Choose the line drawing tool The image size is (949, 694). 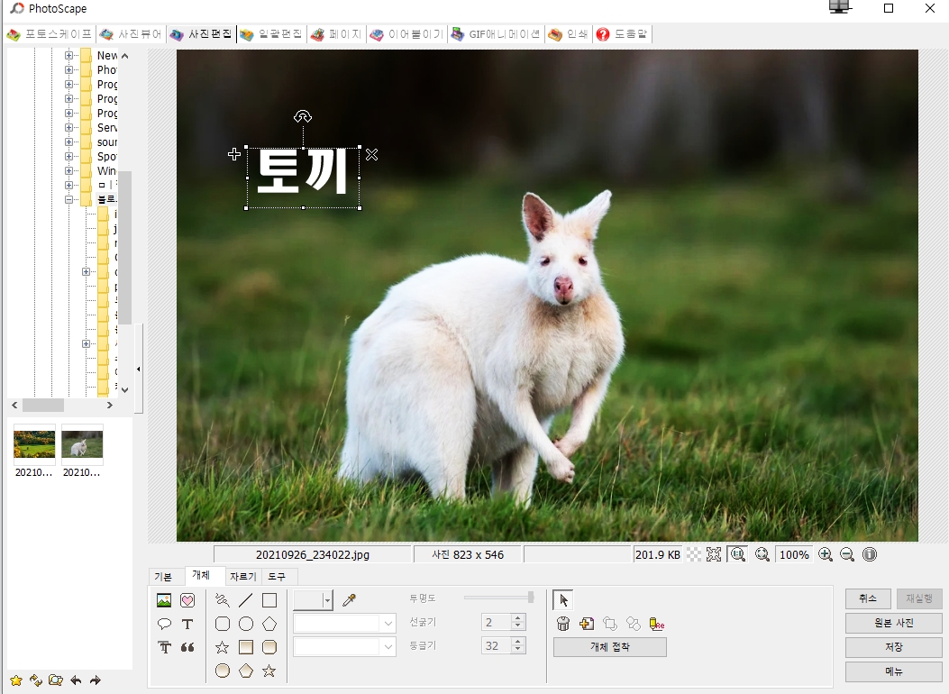click(x=243, y=599)
